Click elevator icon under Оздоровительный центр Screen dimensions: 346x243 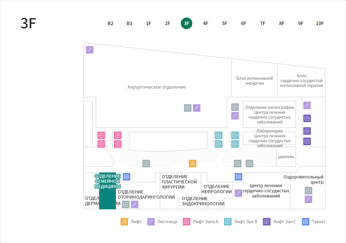pos(309,191)
